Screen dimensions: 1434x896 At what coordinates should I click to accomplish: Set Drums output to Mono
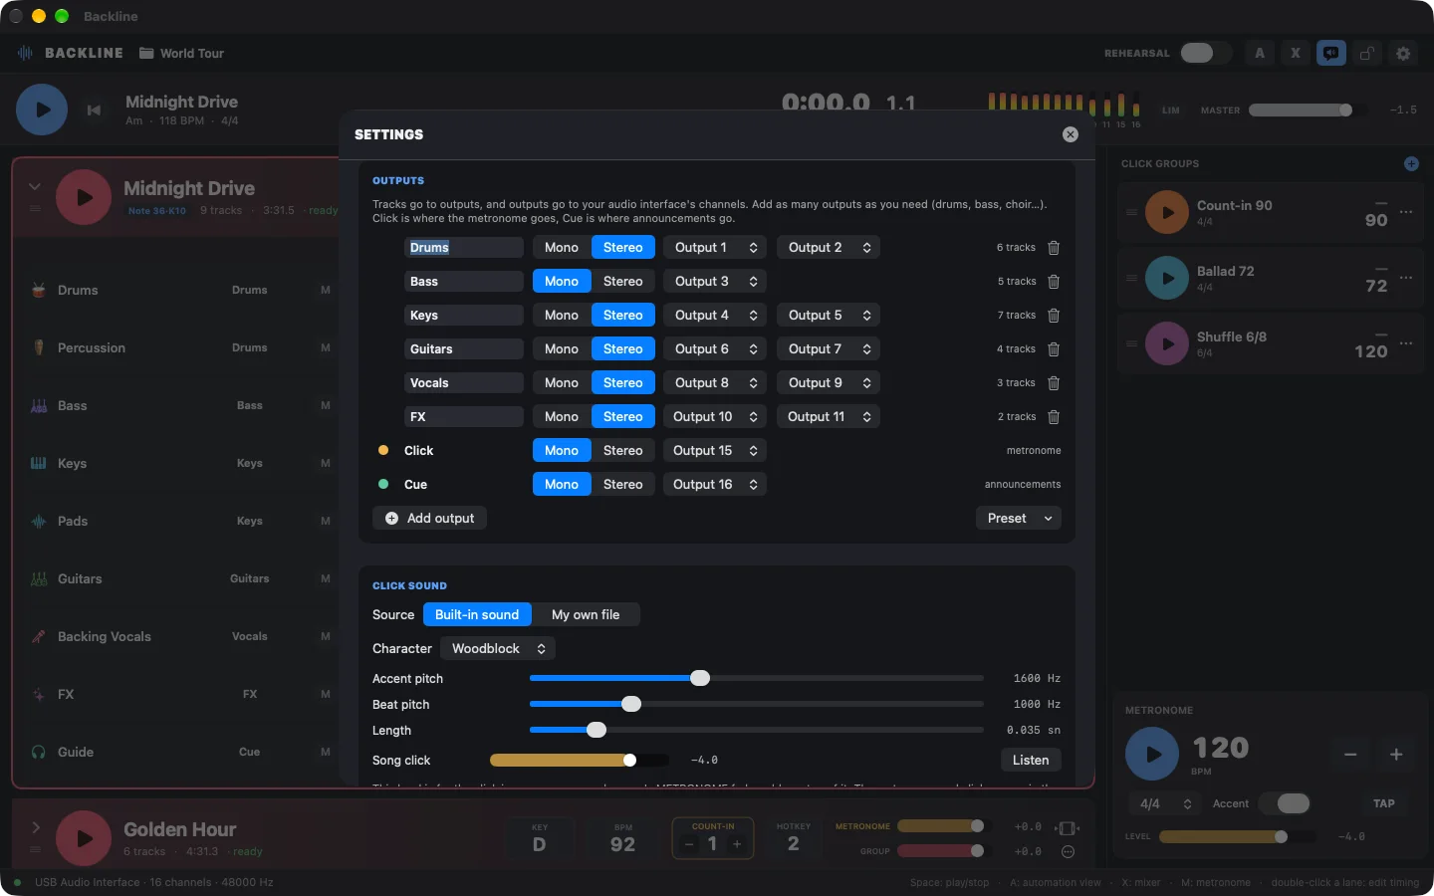pyautogui.click(x=562, y=248)
